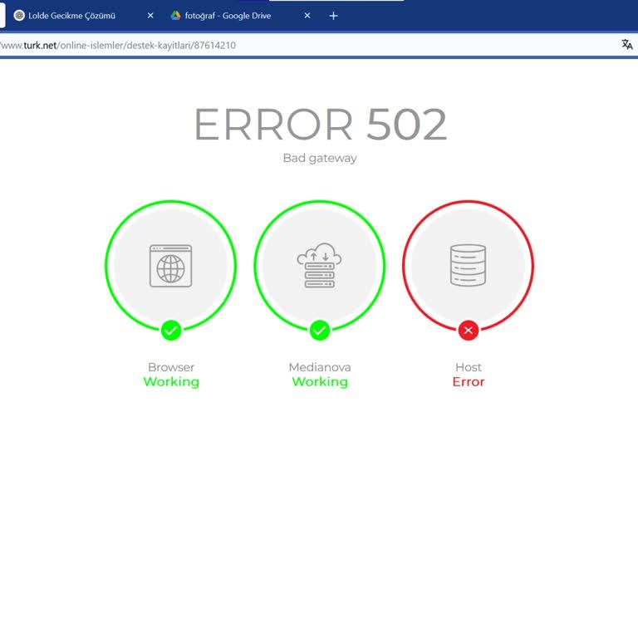Click the red Error status under Host

tap(469, 382)
